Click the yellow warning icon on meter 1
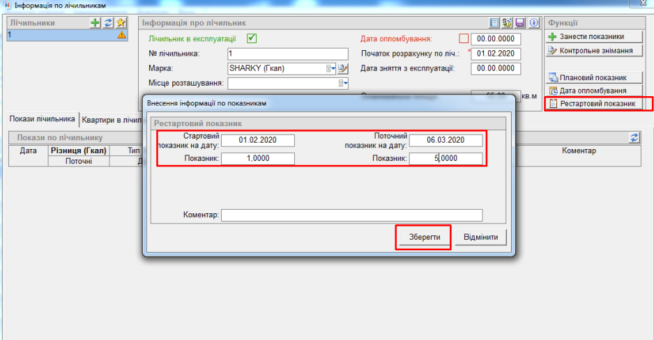The image size is (654, 340). [121, 34]
